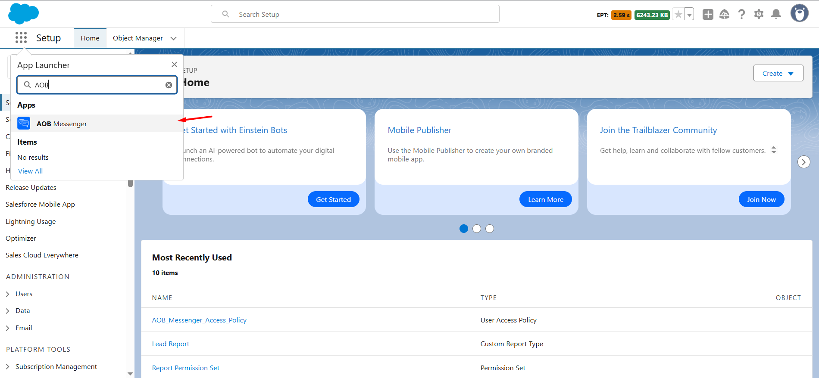Open Lightning Usage in sidebar
The height and width of the screenshot is (378, 819).
click(x=31, y=222)
